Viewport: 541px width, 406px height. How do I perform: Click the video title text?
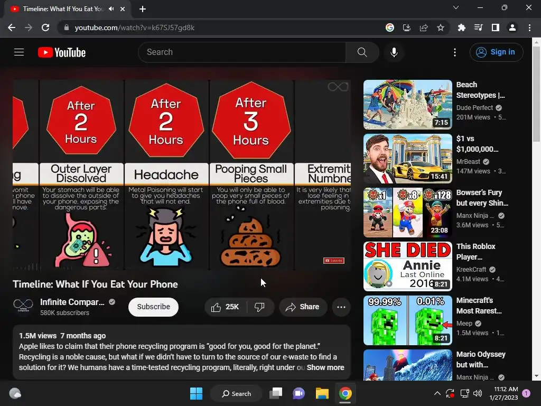click(95, 284)
